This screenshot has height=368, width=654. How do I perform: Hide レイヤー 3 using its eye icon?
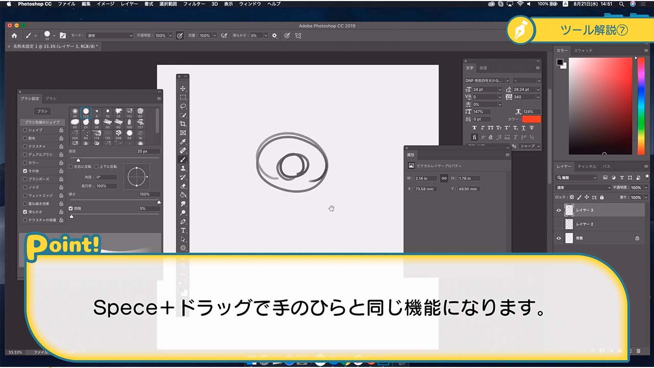click(x=558, y=210)
